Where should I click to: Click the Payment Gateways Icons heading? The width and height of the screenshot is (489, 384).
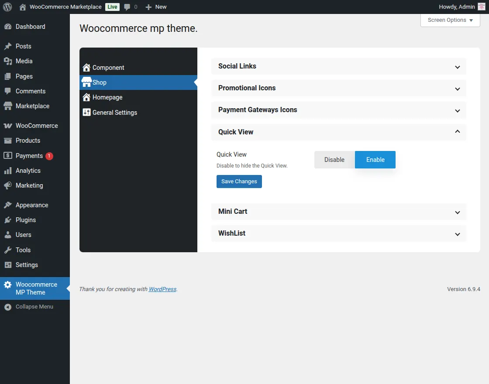click(x=258, y=110)
